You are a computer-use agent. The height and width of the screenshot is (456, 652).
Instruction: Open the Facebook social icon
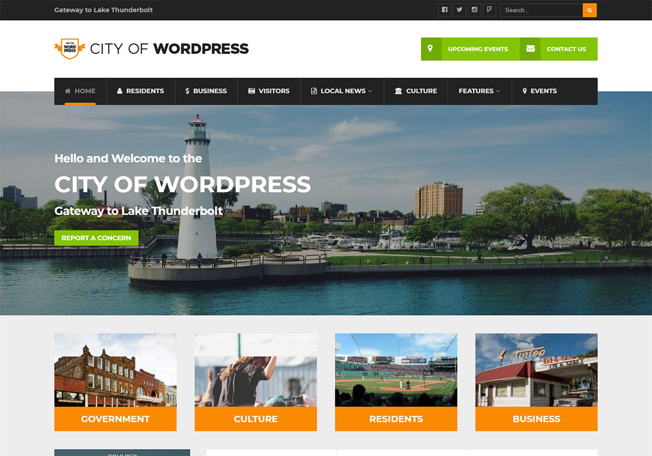coord(445,10)
